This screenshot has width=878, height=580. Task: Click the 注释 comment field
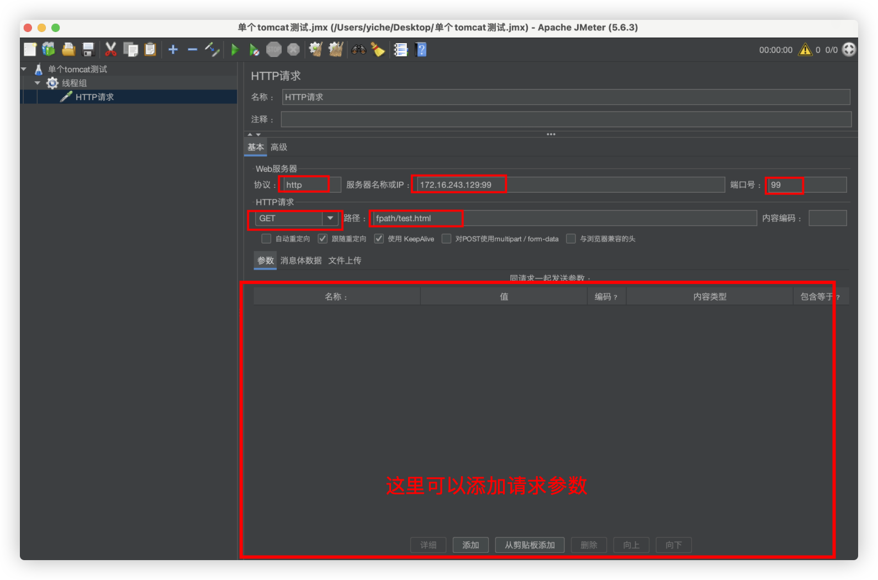566,119
